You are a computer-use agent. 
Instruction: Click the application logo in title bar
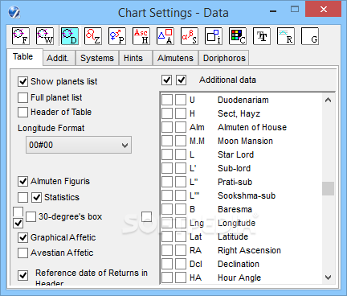click(x=14, y=12)
